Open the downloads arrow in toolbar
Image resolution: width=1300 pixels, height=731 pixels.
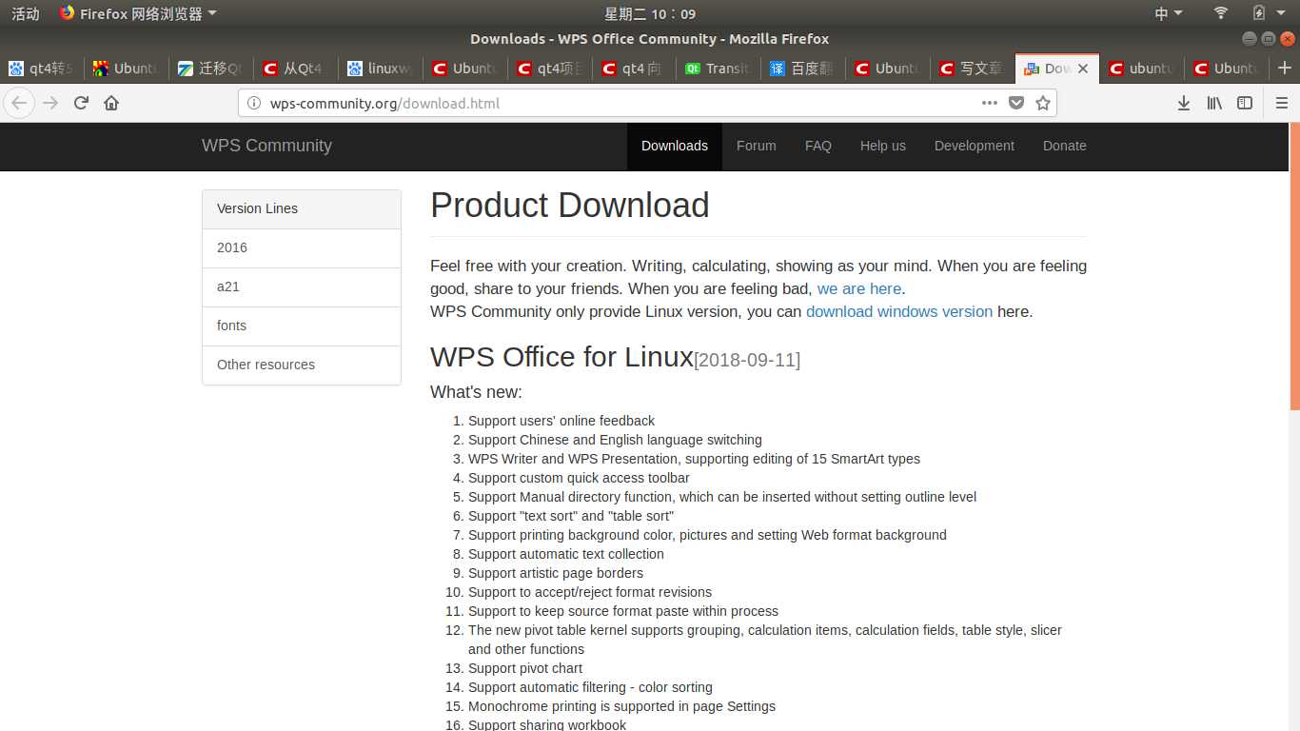point(1184,103)
